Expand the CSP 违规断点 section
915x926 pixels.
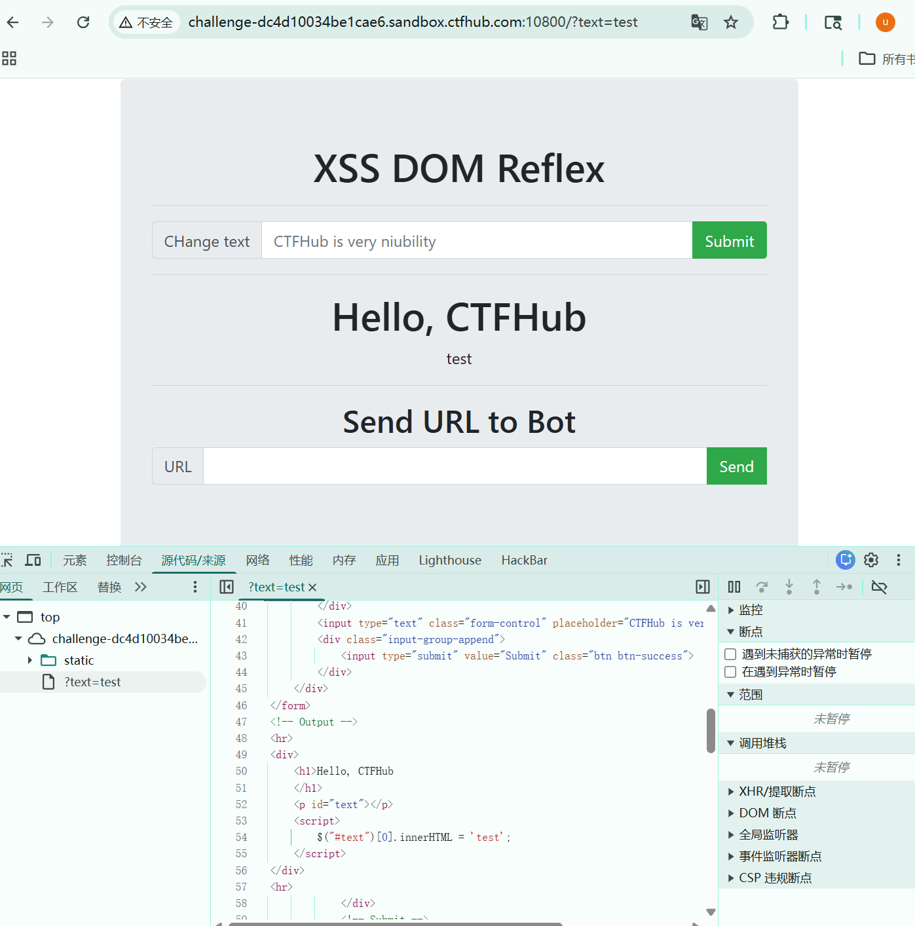(731, 878)
